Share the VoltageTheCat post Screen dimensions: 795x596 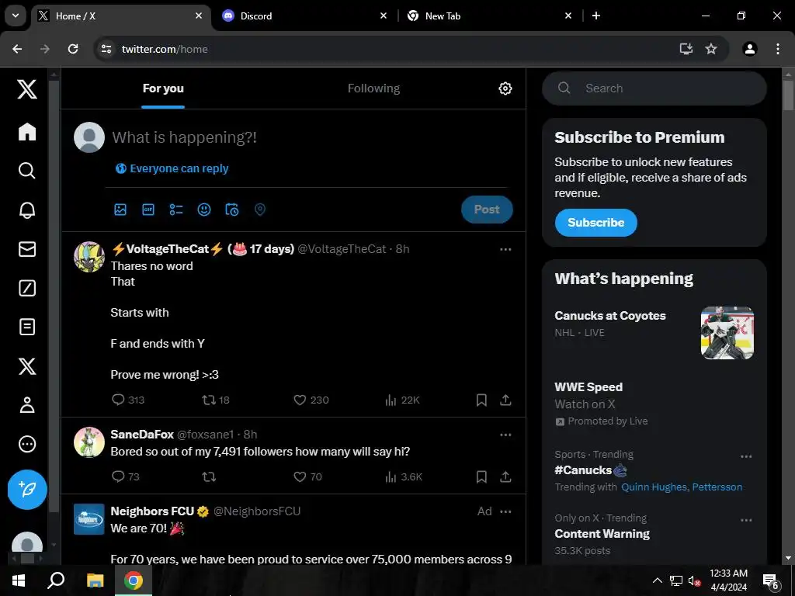click(x=505, y=400)
